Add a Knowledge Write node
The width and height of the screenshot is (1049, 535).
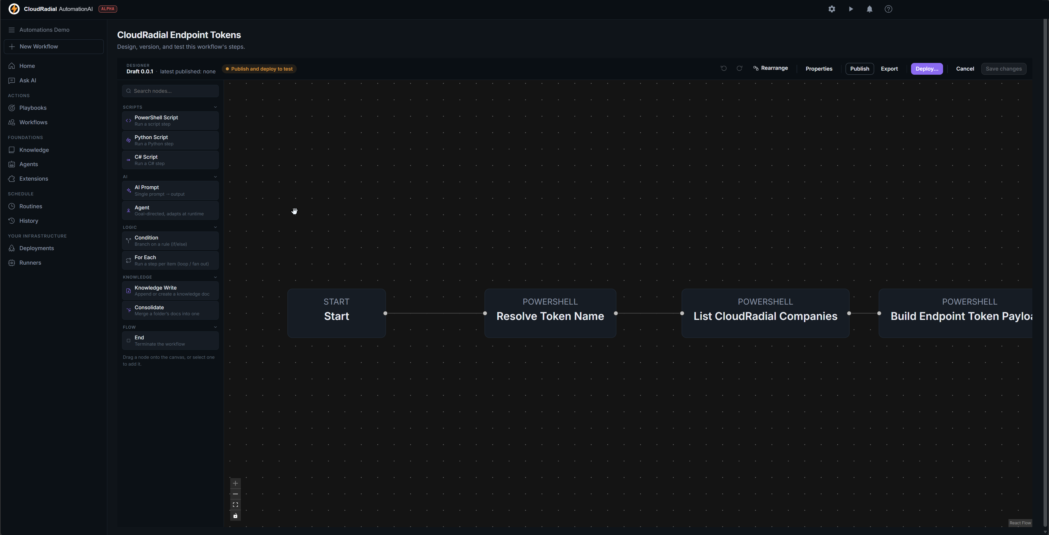pyautogui.click(x=170, y=291)
